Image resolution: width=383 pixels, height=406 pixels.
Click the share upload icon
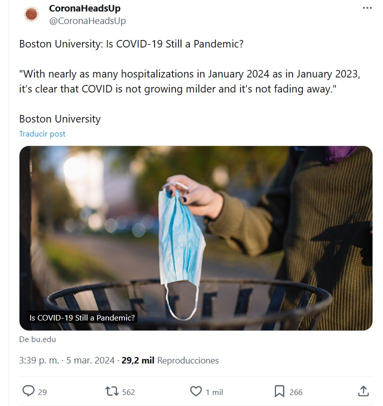(x=363, y=391)
